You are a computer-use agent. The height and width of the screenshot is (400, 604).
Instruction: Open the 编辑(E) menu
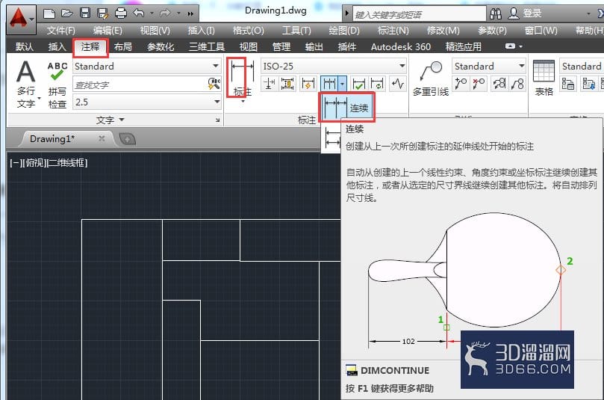108,30
